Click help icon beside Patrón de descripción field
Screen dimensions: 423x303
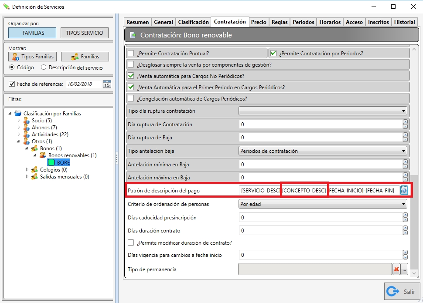pos(404,190)
